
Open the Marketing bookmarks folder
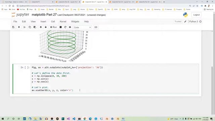click(156, 9)
